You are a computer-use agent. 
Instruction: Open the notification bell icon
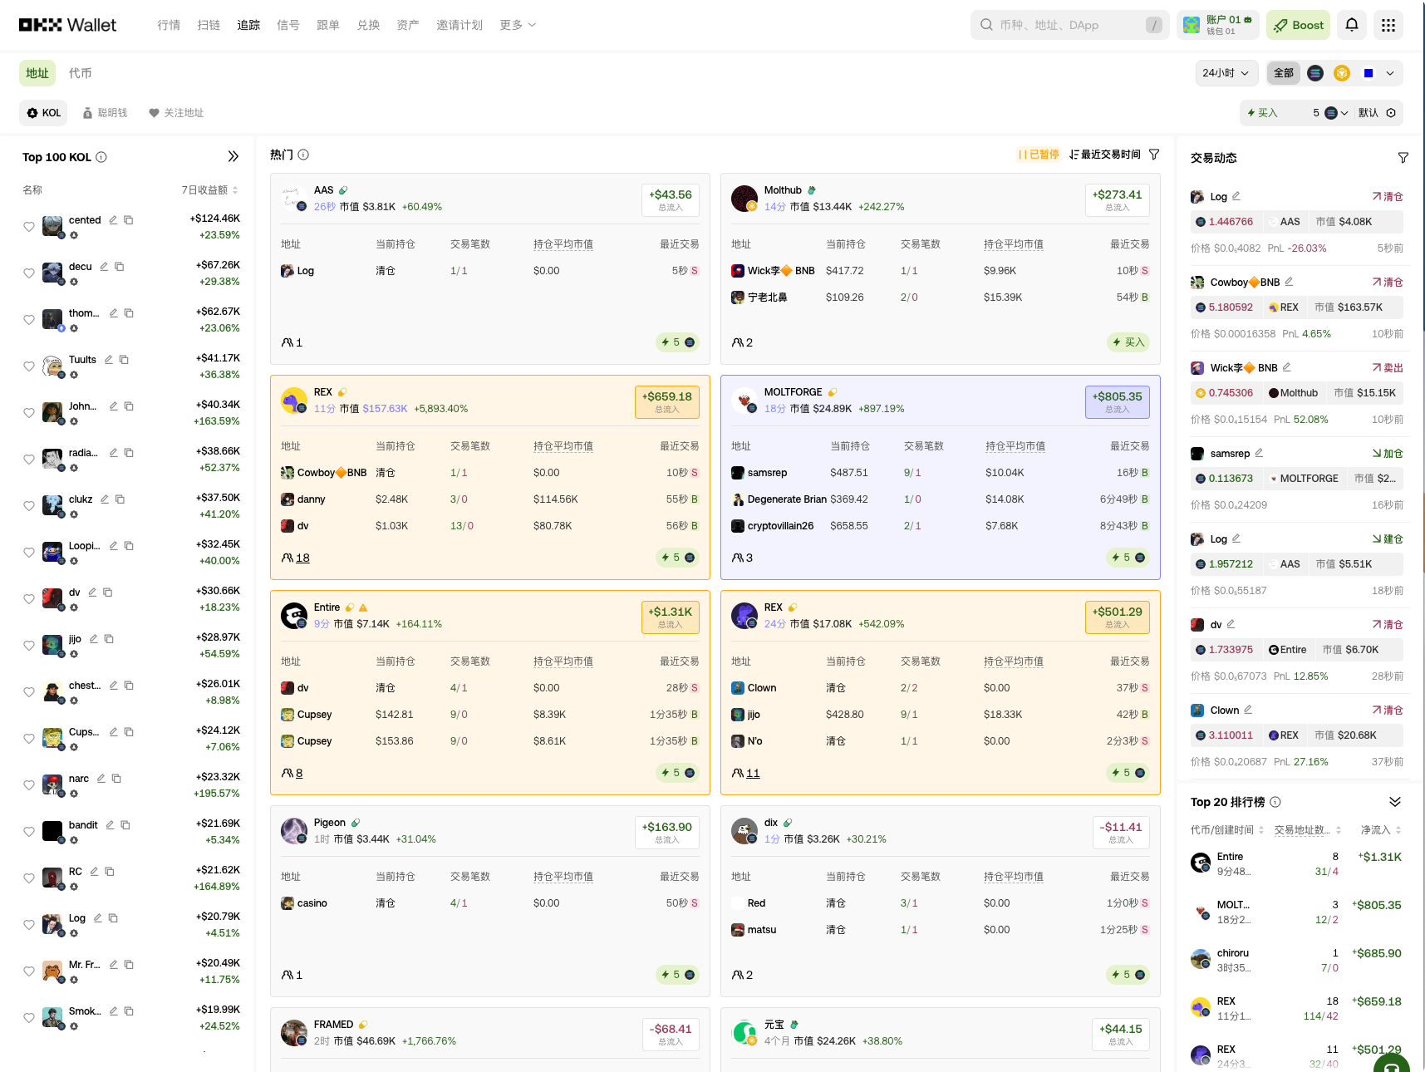coord(1351,25)
